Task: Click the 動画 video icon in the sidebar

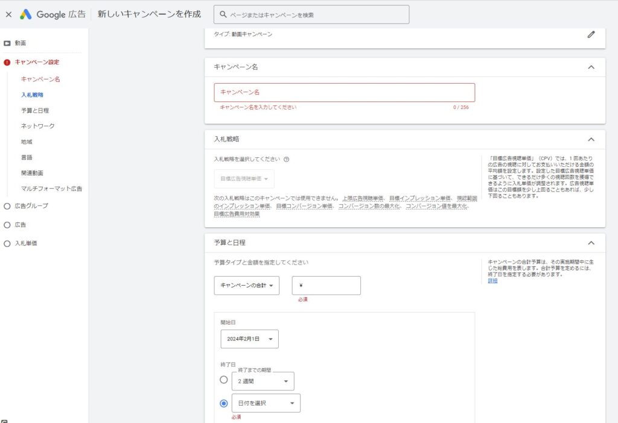Action: click(x=8, y=43)
